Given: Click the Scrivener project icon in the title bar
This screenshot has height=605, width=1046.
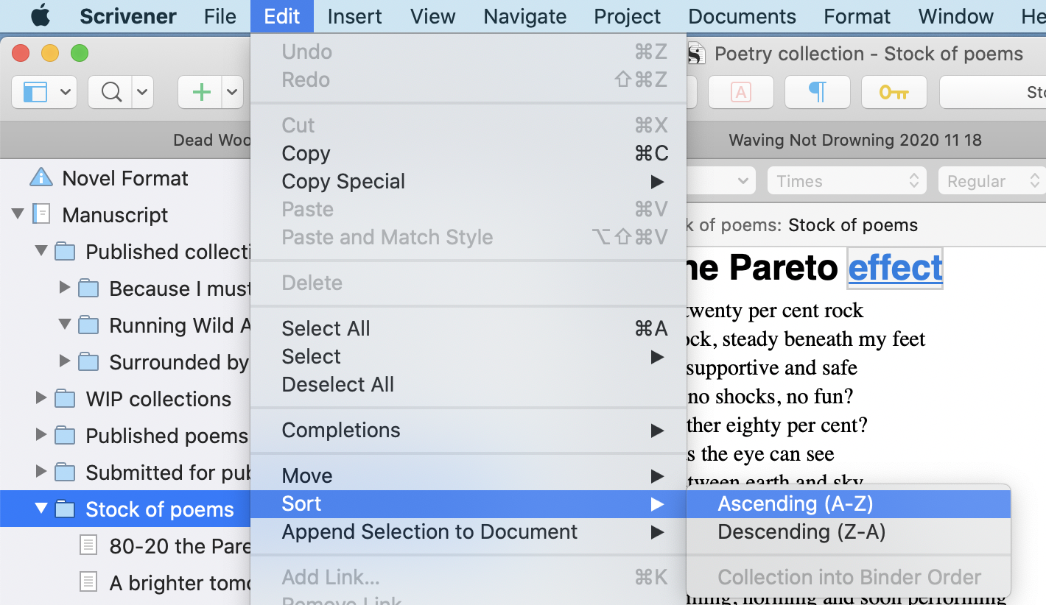Looking at the screenshot, I should click(x=697, y=53).
